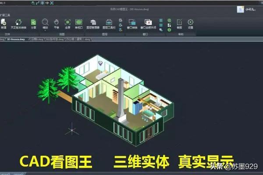Click the bottom small layer-stack icon
Viewport: 263px width, 175px height.
(121, 30)
